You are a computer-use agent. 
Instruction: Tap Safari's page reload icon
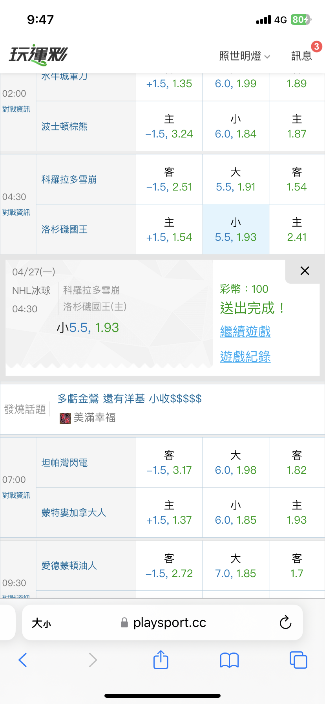pos(285,622)
